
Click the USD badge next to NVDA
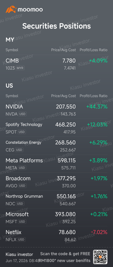point(23,114)
